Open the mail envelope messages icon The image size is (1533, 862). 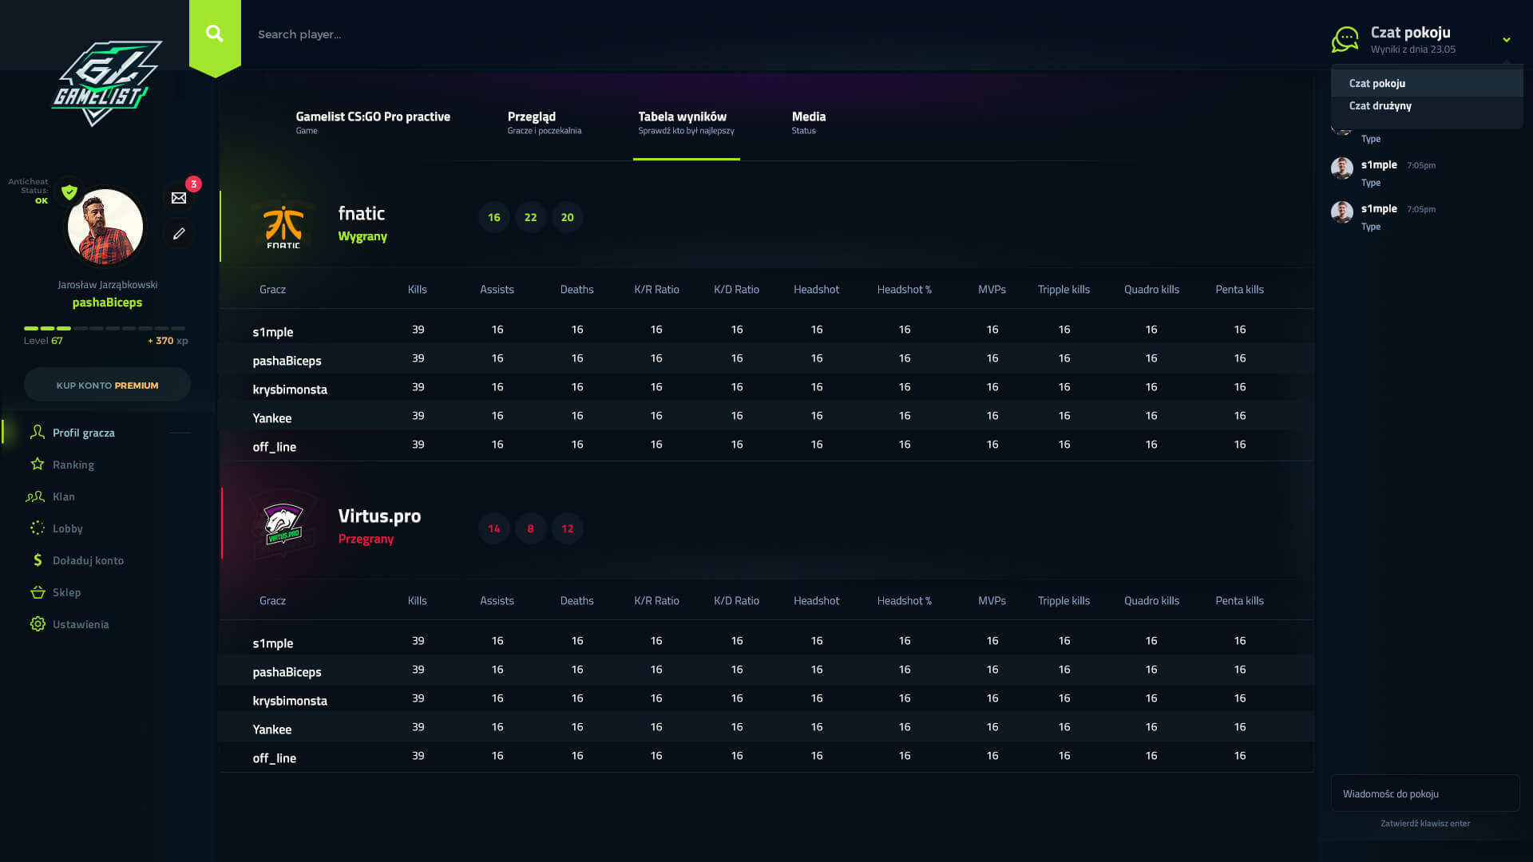(x=179, y=198)
